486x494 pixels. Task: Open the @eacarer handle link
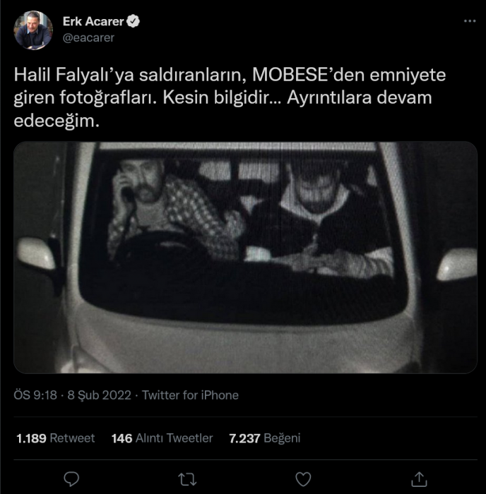coord(88,38)
